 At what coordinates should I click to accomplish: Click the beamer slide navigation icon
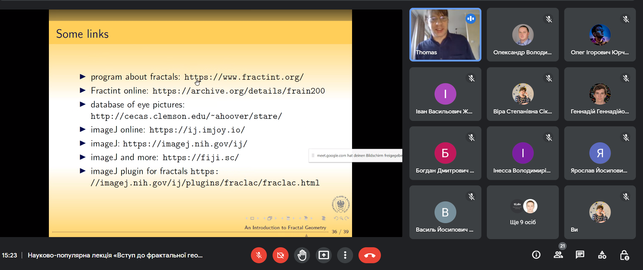[x=252, y=218]
